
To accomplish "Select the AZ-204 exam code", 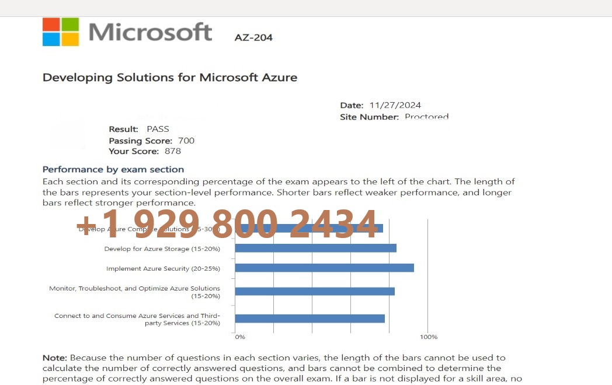I will (x=253, y=37).
